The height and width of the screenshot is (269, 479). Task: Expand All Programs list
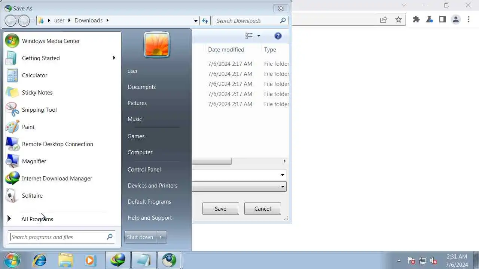(37, 219)
